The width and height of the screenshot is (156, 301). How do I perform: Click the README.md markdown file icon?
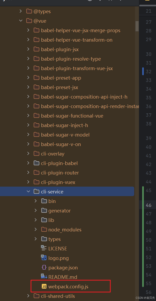pos(44,277)
